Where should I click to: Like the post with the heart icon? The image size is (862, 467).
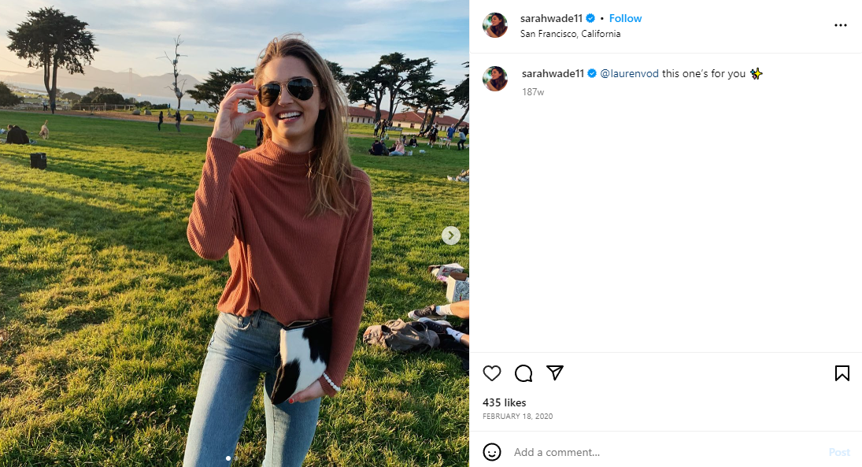[x=492, y=373]
